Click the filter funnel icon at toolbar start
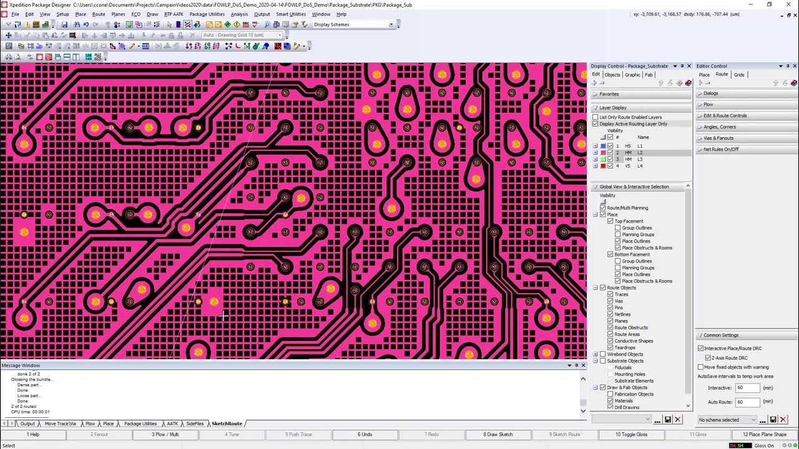Viewport: 799px width, 449px height. (9, 24)
